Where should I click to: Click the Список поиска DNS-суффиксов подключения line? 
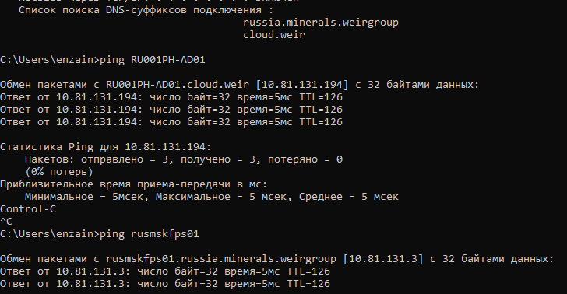[146, 10]
